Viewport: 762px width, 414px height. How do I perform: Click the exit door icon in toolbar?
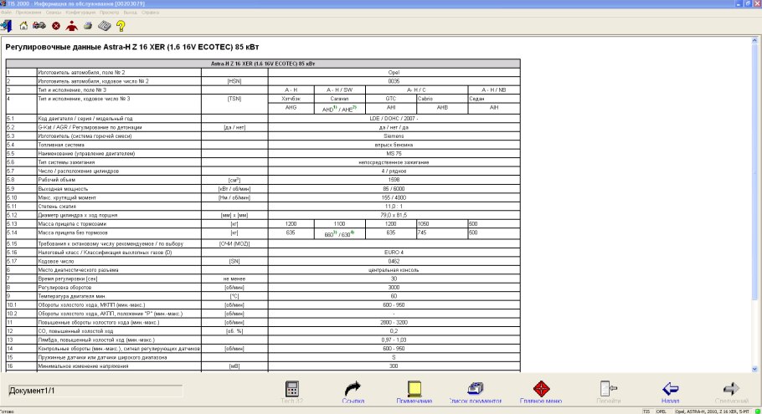click(x=8, y=26)
